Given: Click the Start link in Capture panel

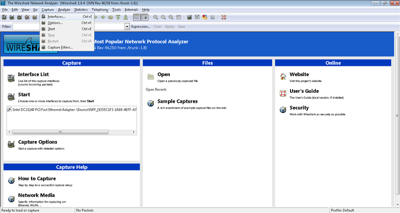Looking at the screenshot, I should click(24, 94).
